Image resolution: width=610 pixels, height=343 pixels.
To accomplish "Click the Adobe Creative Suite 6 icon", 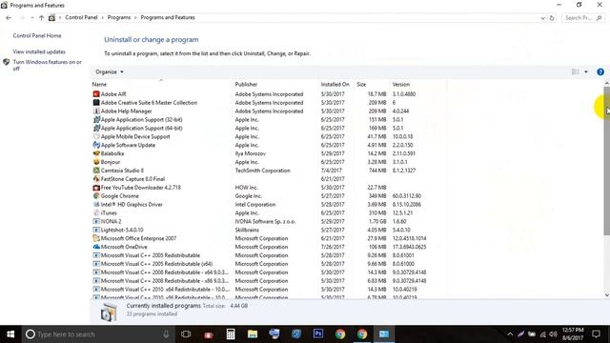I will pos(96,103).
